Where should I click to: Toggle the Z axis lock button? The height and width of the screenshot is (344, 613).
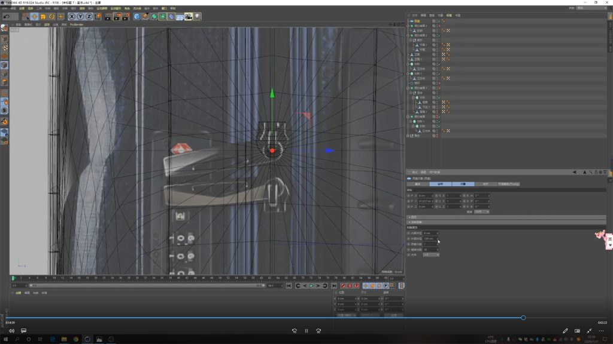[89, 17]
